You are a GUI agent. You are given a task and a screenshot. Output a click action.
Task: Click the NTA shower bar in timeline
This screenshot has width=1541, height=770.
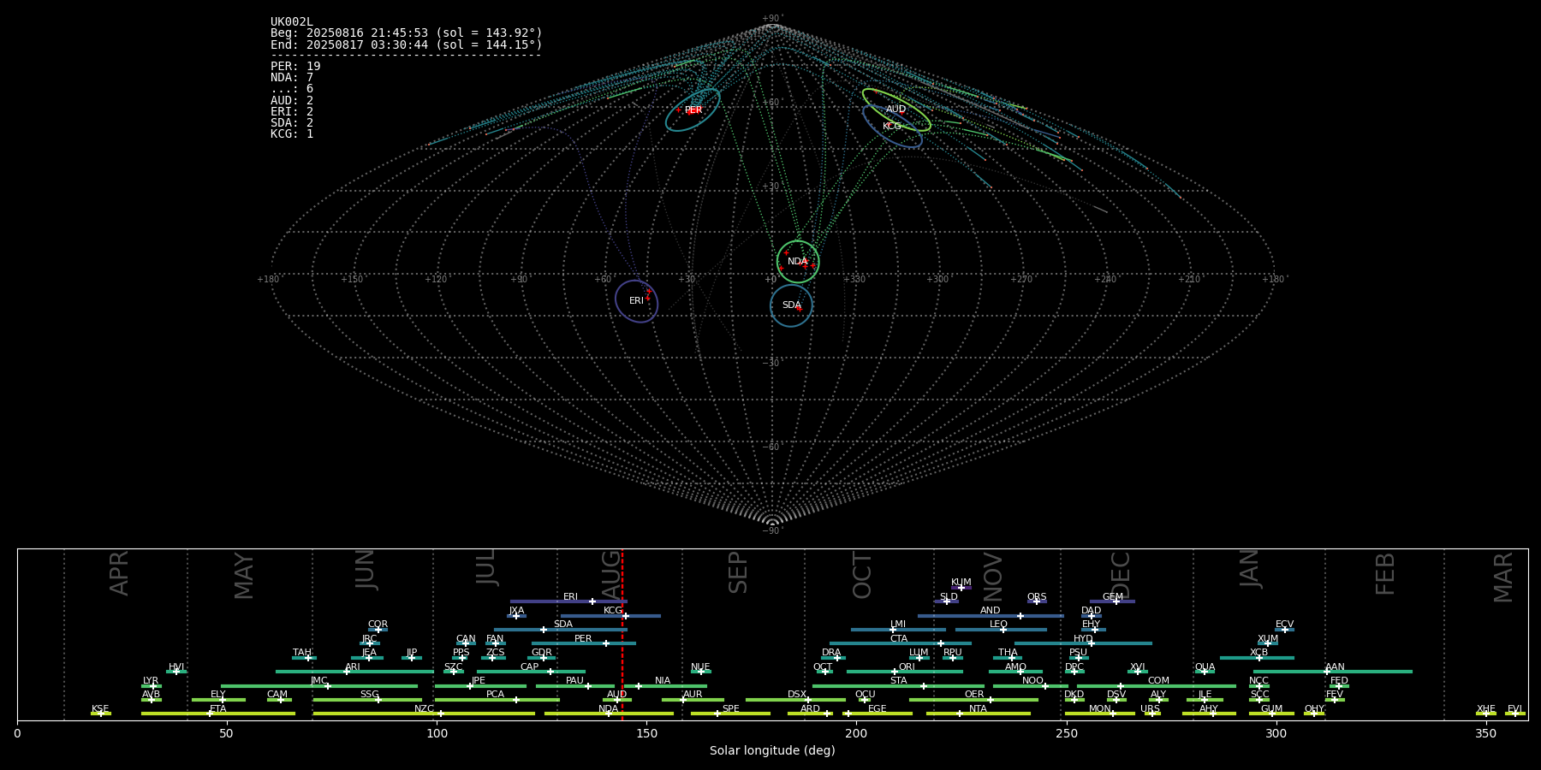pos(979,714)
